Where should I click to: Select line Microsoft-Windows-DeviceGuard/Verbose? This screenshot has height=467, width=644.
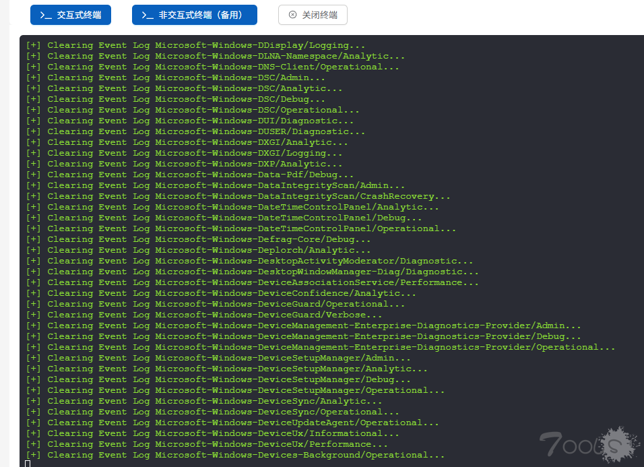coord(204,315)
